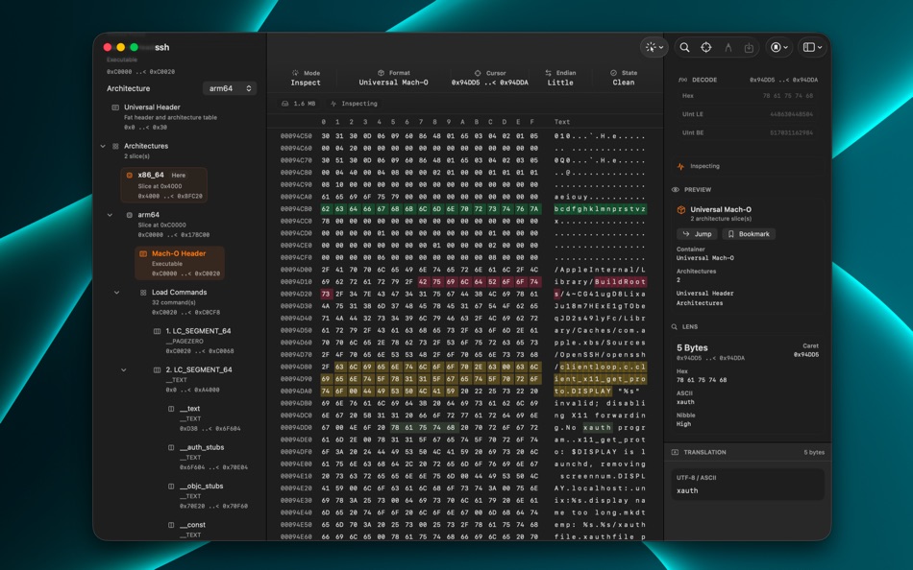Click the 2. LC_SEGMENT_64 row icon
913x570 pixels.
pyautogui.click(x=158, y=369)
